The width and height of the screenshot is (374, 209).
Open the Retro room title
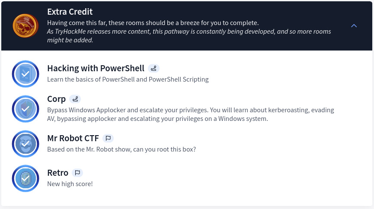pos(58,173)
